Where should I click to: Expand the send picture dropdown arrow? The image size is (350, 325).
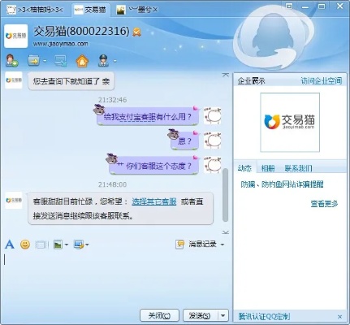67,245
